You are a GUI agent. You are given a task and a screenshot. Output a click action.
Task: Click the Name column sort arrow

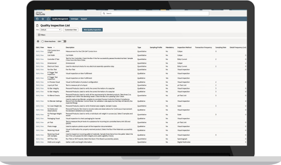click(54, 47)
